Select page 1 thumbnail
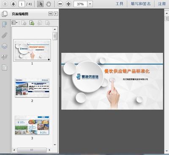This screenshot has width=169, height=155. 32,50
